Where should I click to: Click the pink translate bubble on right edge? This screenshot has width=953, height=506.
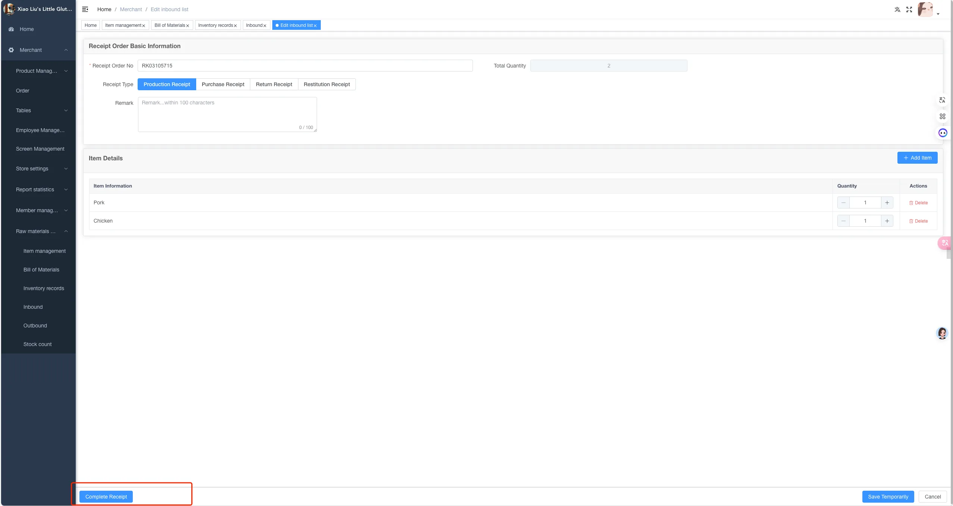(x=944, y=243)
